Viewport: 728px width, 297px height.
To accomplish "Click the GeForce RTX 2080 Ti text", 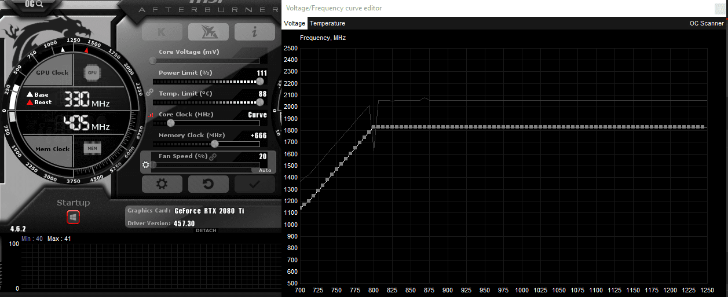I will (209, 211).
